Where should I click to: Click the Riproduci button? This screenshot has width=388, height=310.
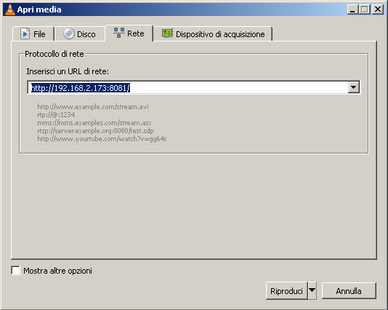(286, 290)
